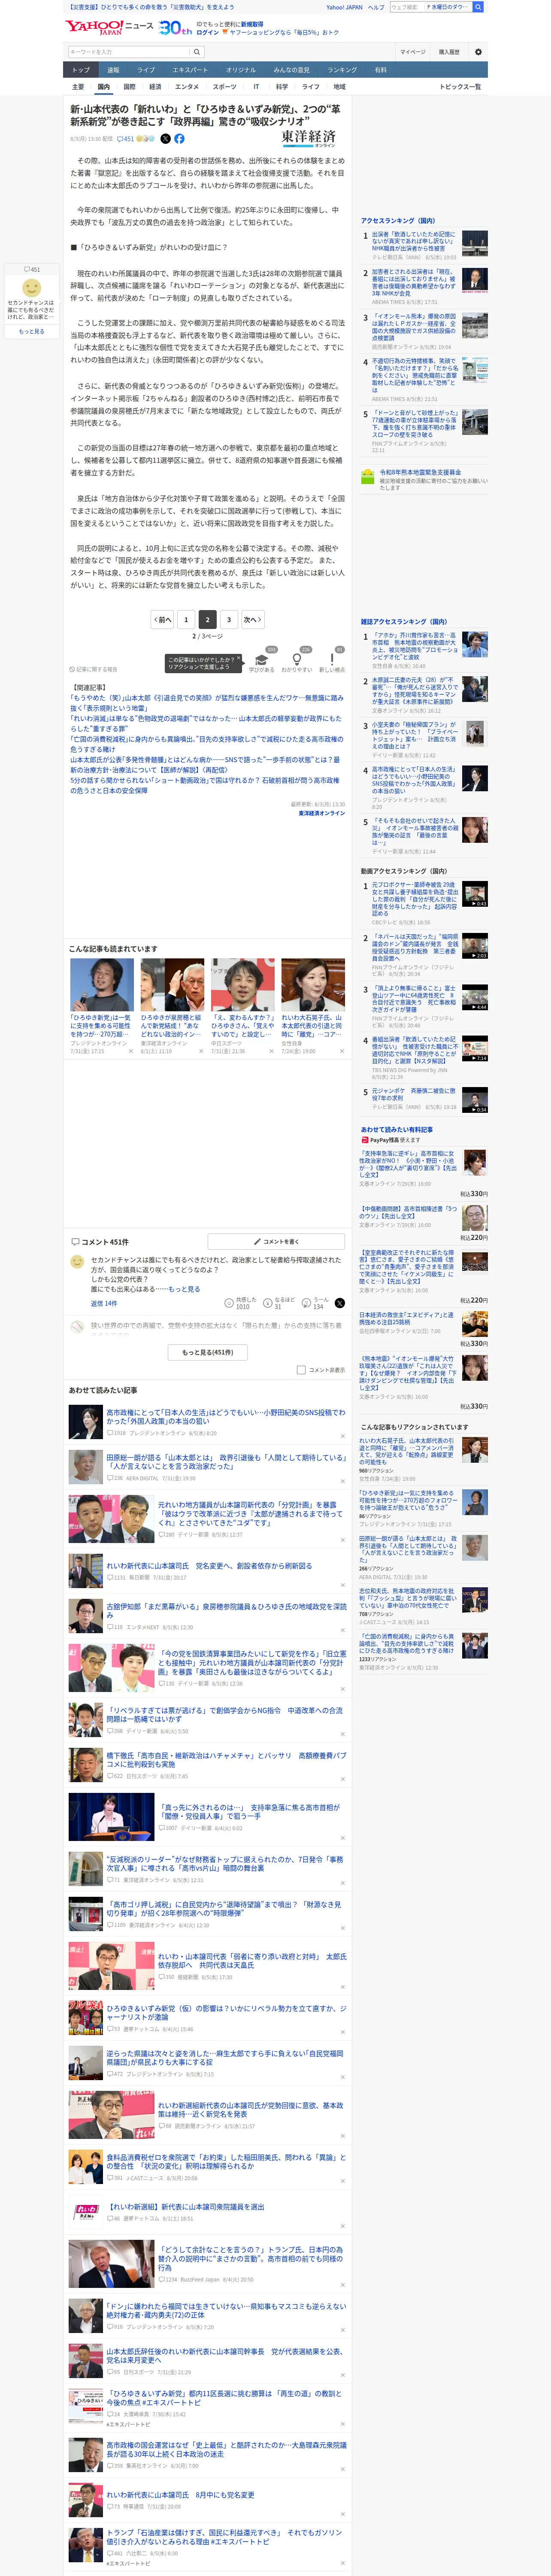The image size is (551, 2576).
Task: Share the top comment via its X icon
Action: [x=339, y=1303]
